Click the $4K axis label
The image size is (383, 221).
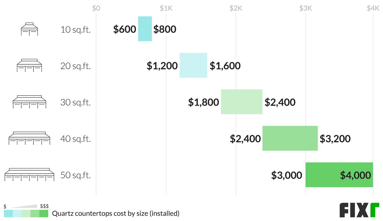[x=373, y=9]
